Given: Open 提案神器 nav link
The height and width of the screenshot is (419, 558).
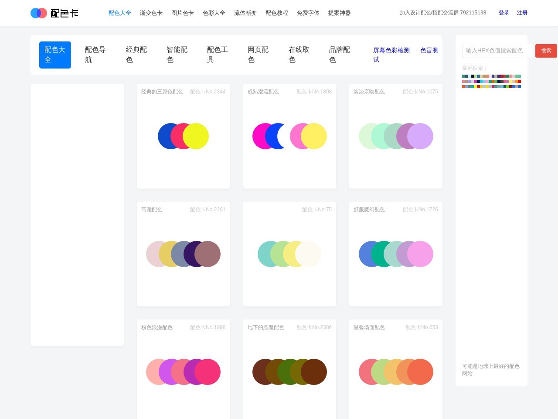Looking at the screenshot, I should (x=340, y=13).
